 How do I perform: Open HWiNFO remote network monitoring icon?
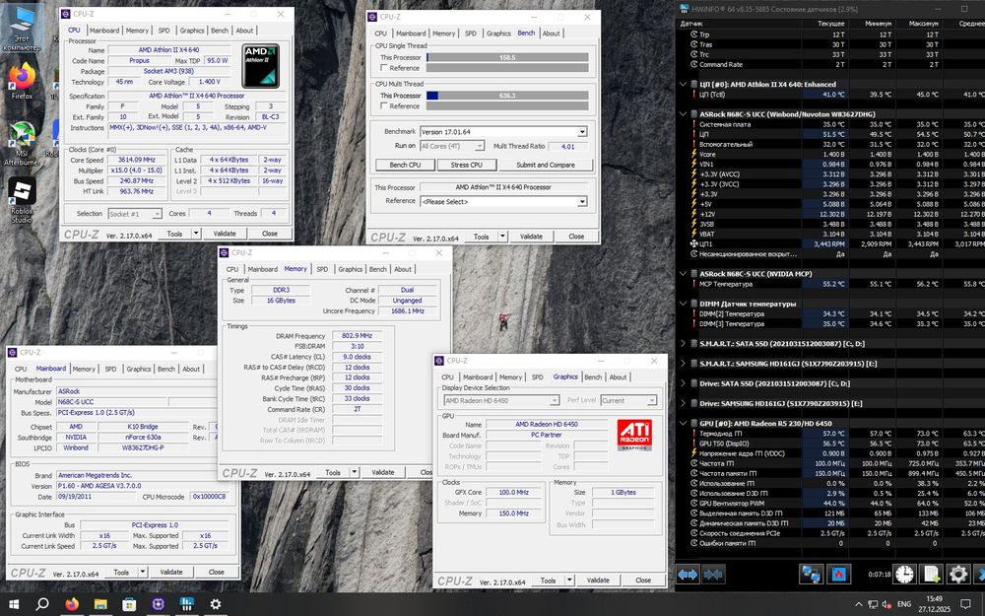pyautogui.click(x=811, y=574)
